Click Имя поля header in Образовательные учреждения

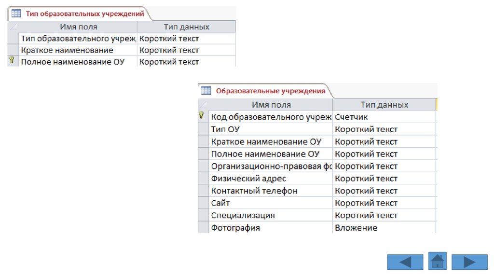point(271,105)
